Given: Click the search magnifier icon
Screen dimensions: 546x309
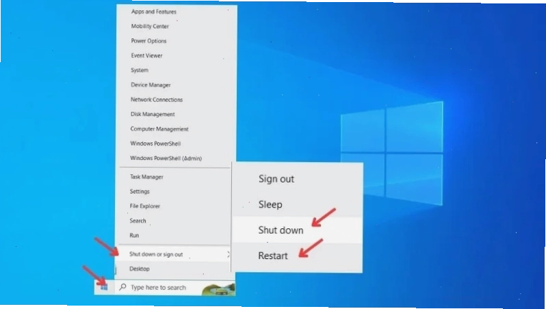Looking at the screenshot, I should 122,287.
